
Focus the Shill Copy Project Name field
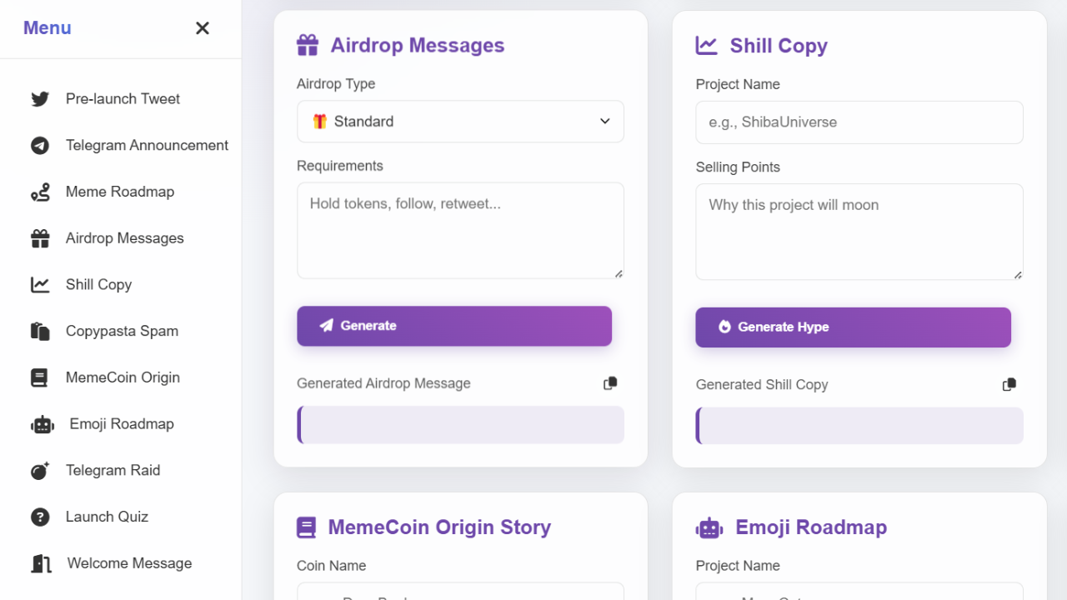(x=859, y=122)
